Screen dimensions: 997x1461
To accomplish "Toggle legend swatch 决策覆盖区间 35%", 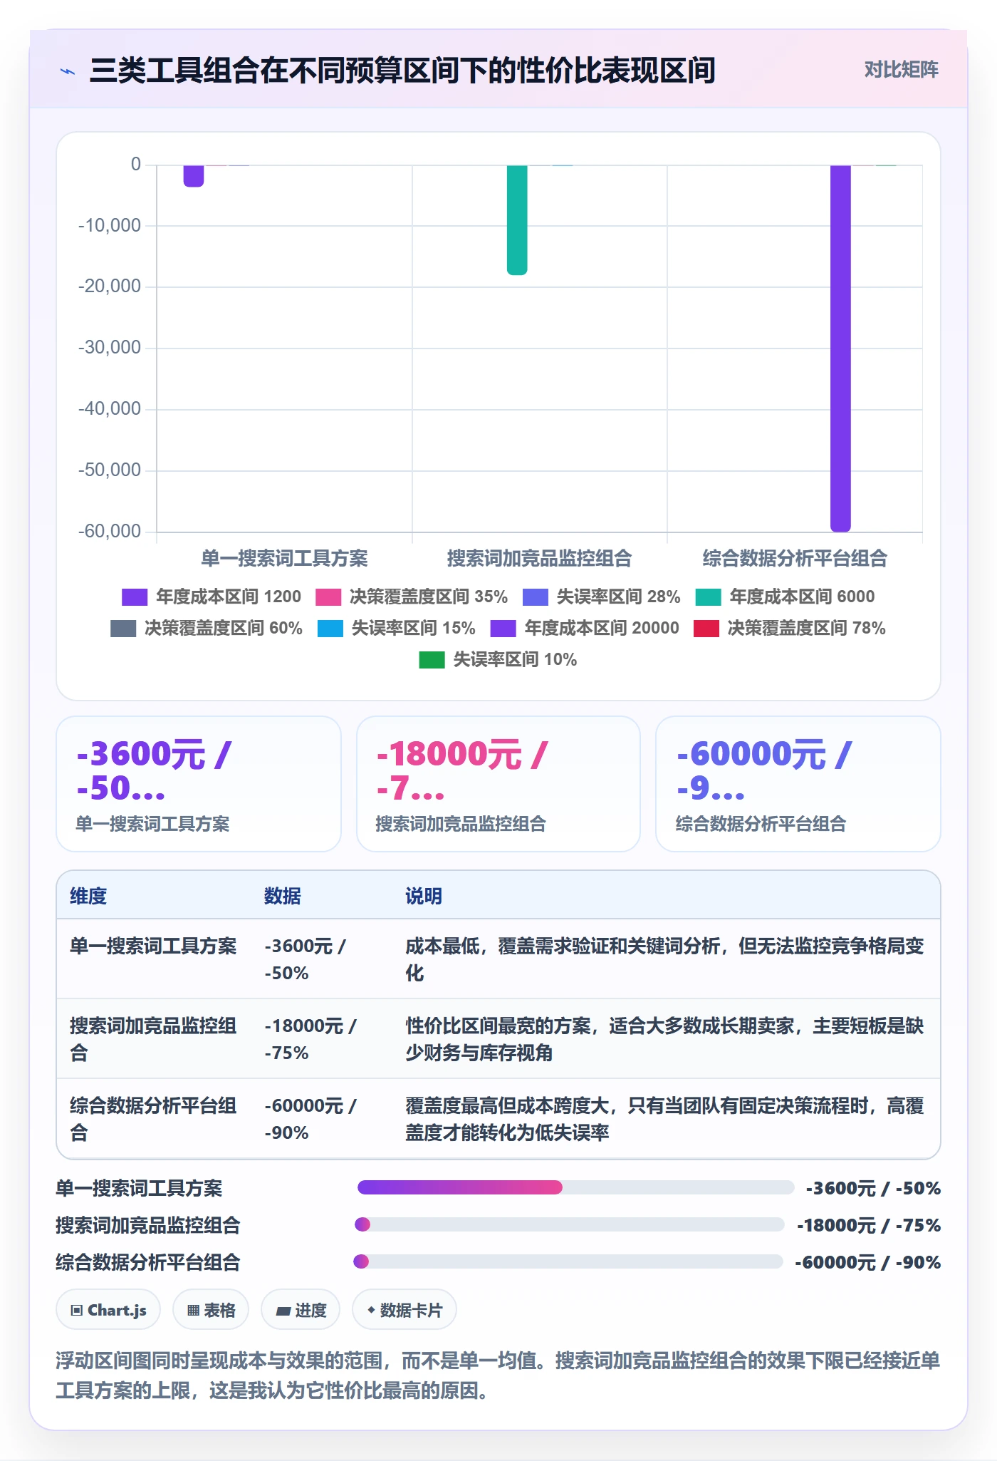I will point(328,597).
